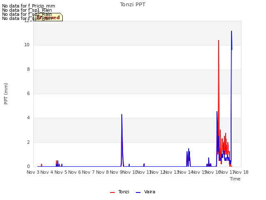Click the blue peak near Nov 9 at 4 mm
The image size is (266, 200).
pyautogui.click(x=122, y=115)
